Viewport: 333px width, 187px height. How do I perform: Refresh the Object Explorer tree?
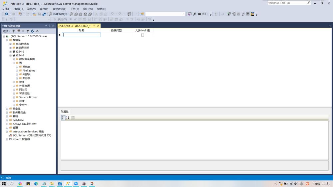(x=32, y=31)
